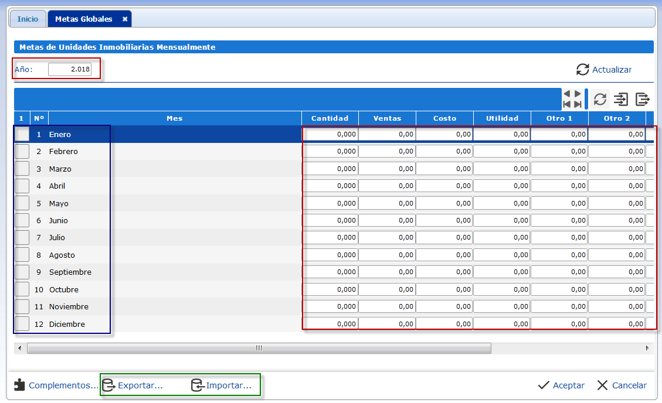Click the Cancelar button
662x403 pixels.
coord(622,385)
